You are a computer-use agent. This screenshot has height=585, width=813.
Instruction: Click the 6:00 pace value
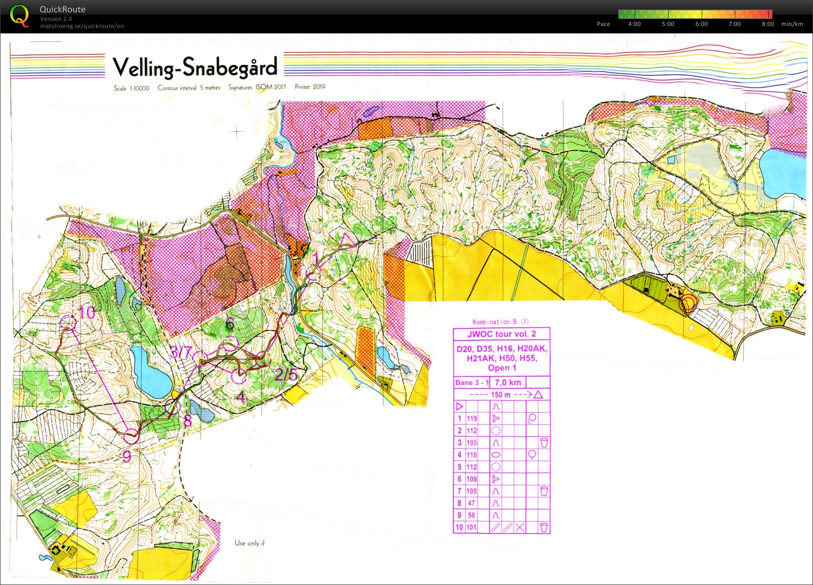pyautogui.click(x=702, y=24)
